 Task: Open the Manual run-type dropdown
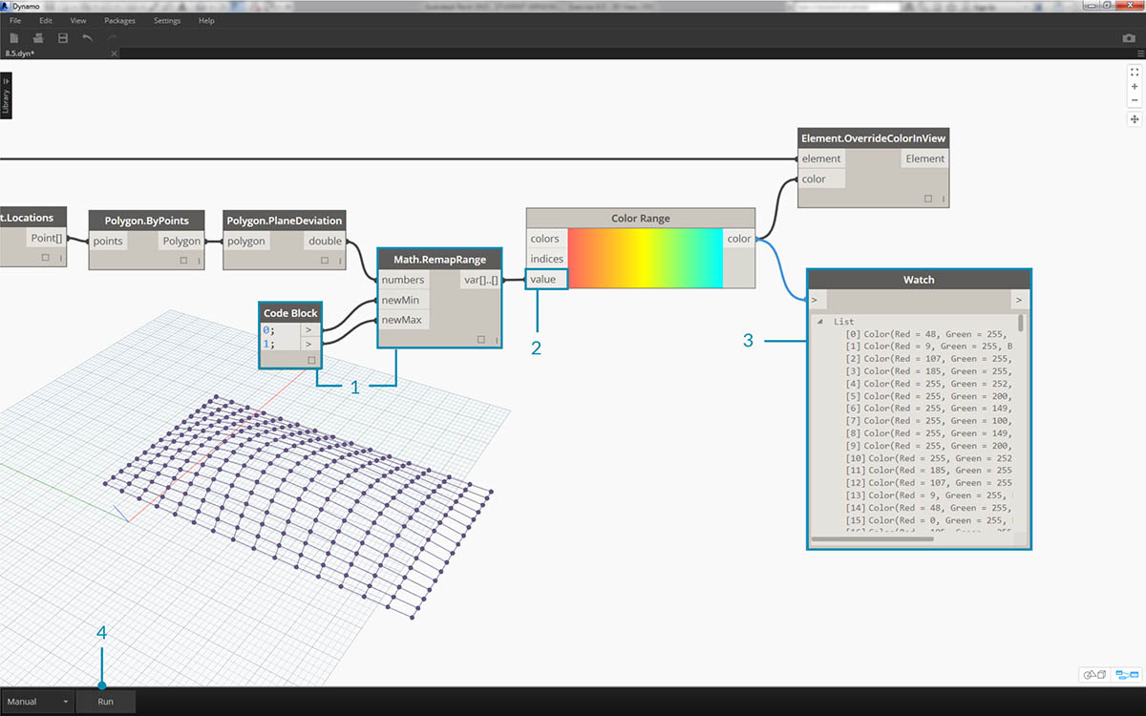(x=38, y=702)
